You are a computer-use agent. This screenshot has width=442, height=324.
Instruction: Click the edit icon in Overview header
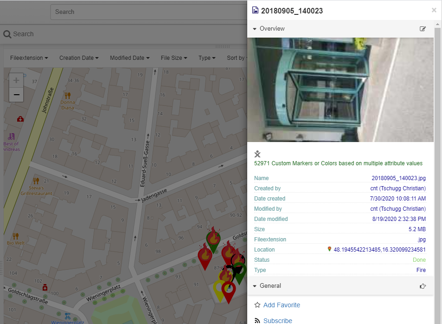point(423,29)
